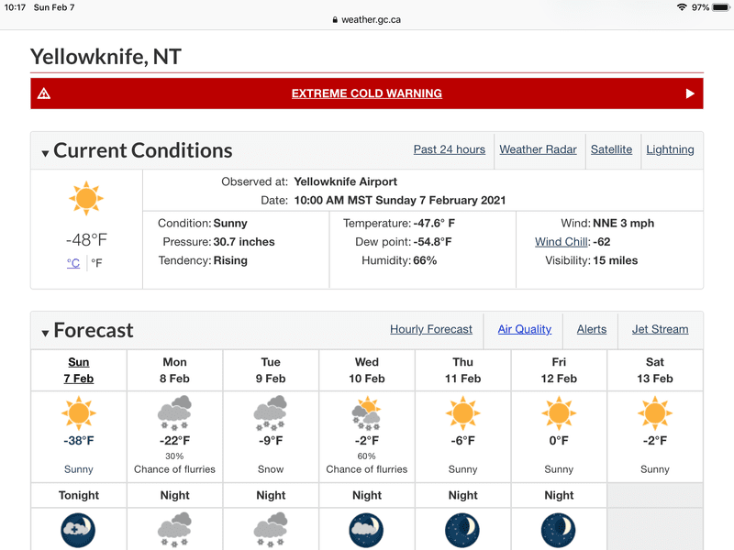This screenshot has height=550, width=734.
Task: Collapse the Current Conditions section
Action: [45, 153]
